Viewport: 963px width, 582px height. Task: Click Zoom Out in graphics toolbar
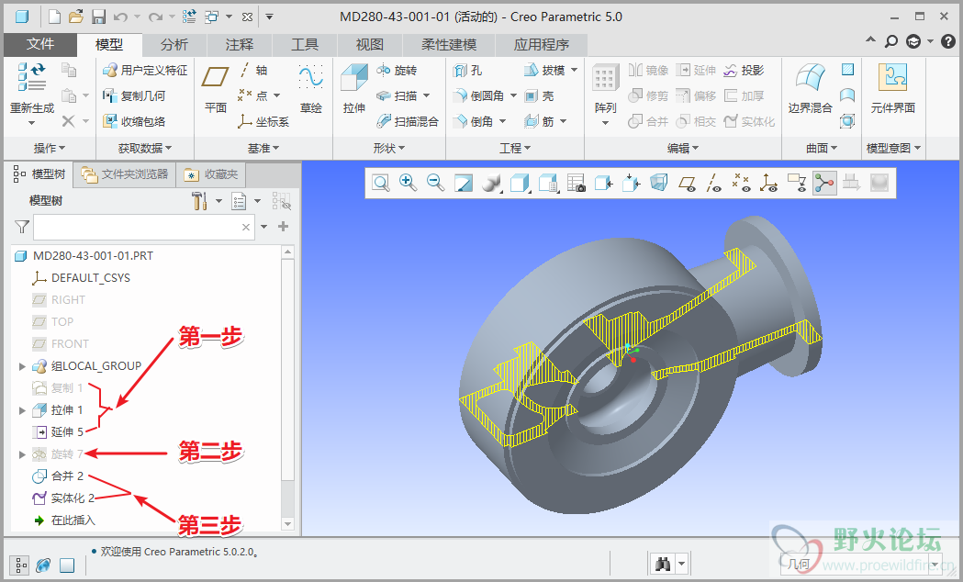click(435, 183)
